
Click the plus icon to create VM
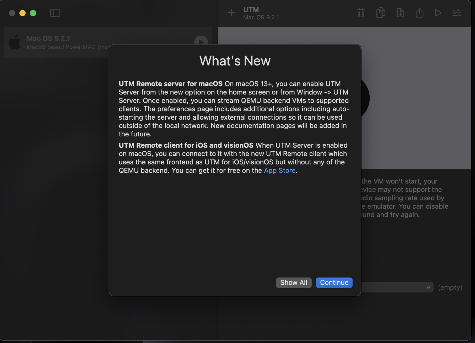[x=231, y=13]
